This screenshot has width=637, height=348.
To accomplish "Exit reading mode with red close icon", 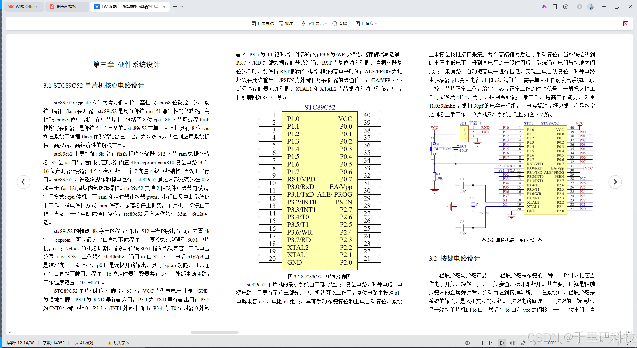I will pos(626,24).
